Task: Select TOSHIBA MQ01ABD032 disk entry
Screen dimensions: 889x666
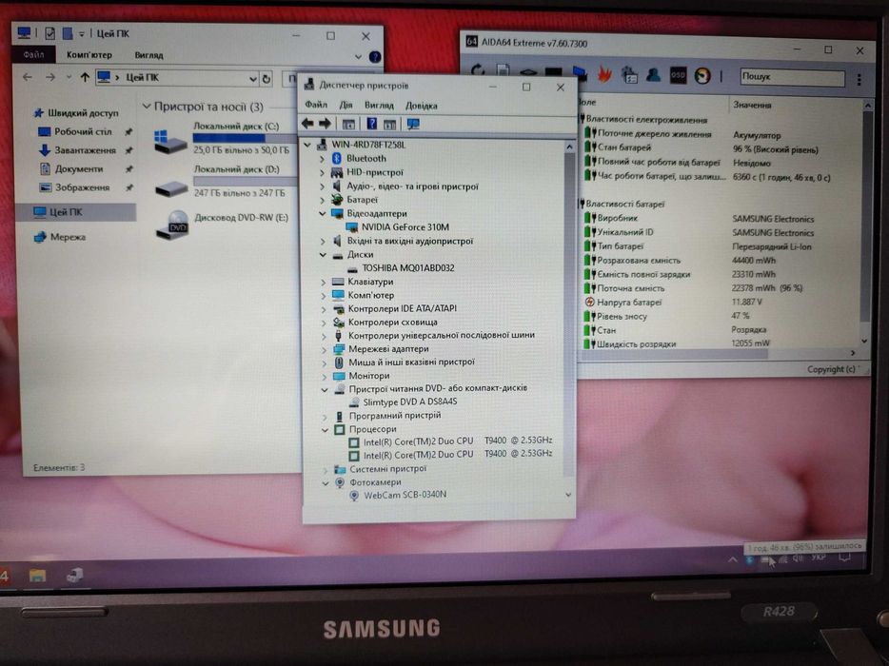Action: tap(407, 268)
